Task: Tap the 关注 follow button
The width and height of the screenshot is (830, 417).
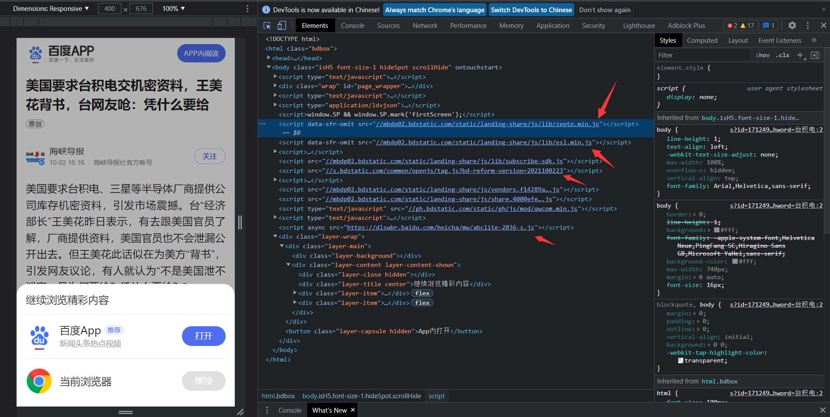Action: coord(209,156)
